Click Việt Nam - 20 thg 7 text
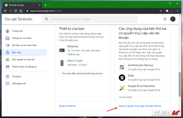 (x=77, y=65)
